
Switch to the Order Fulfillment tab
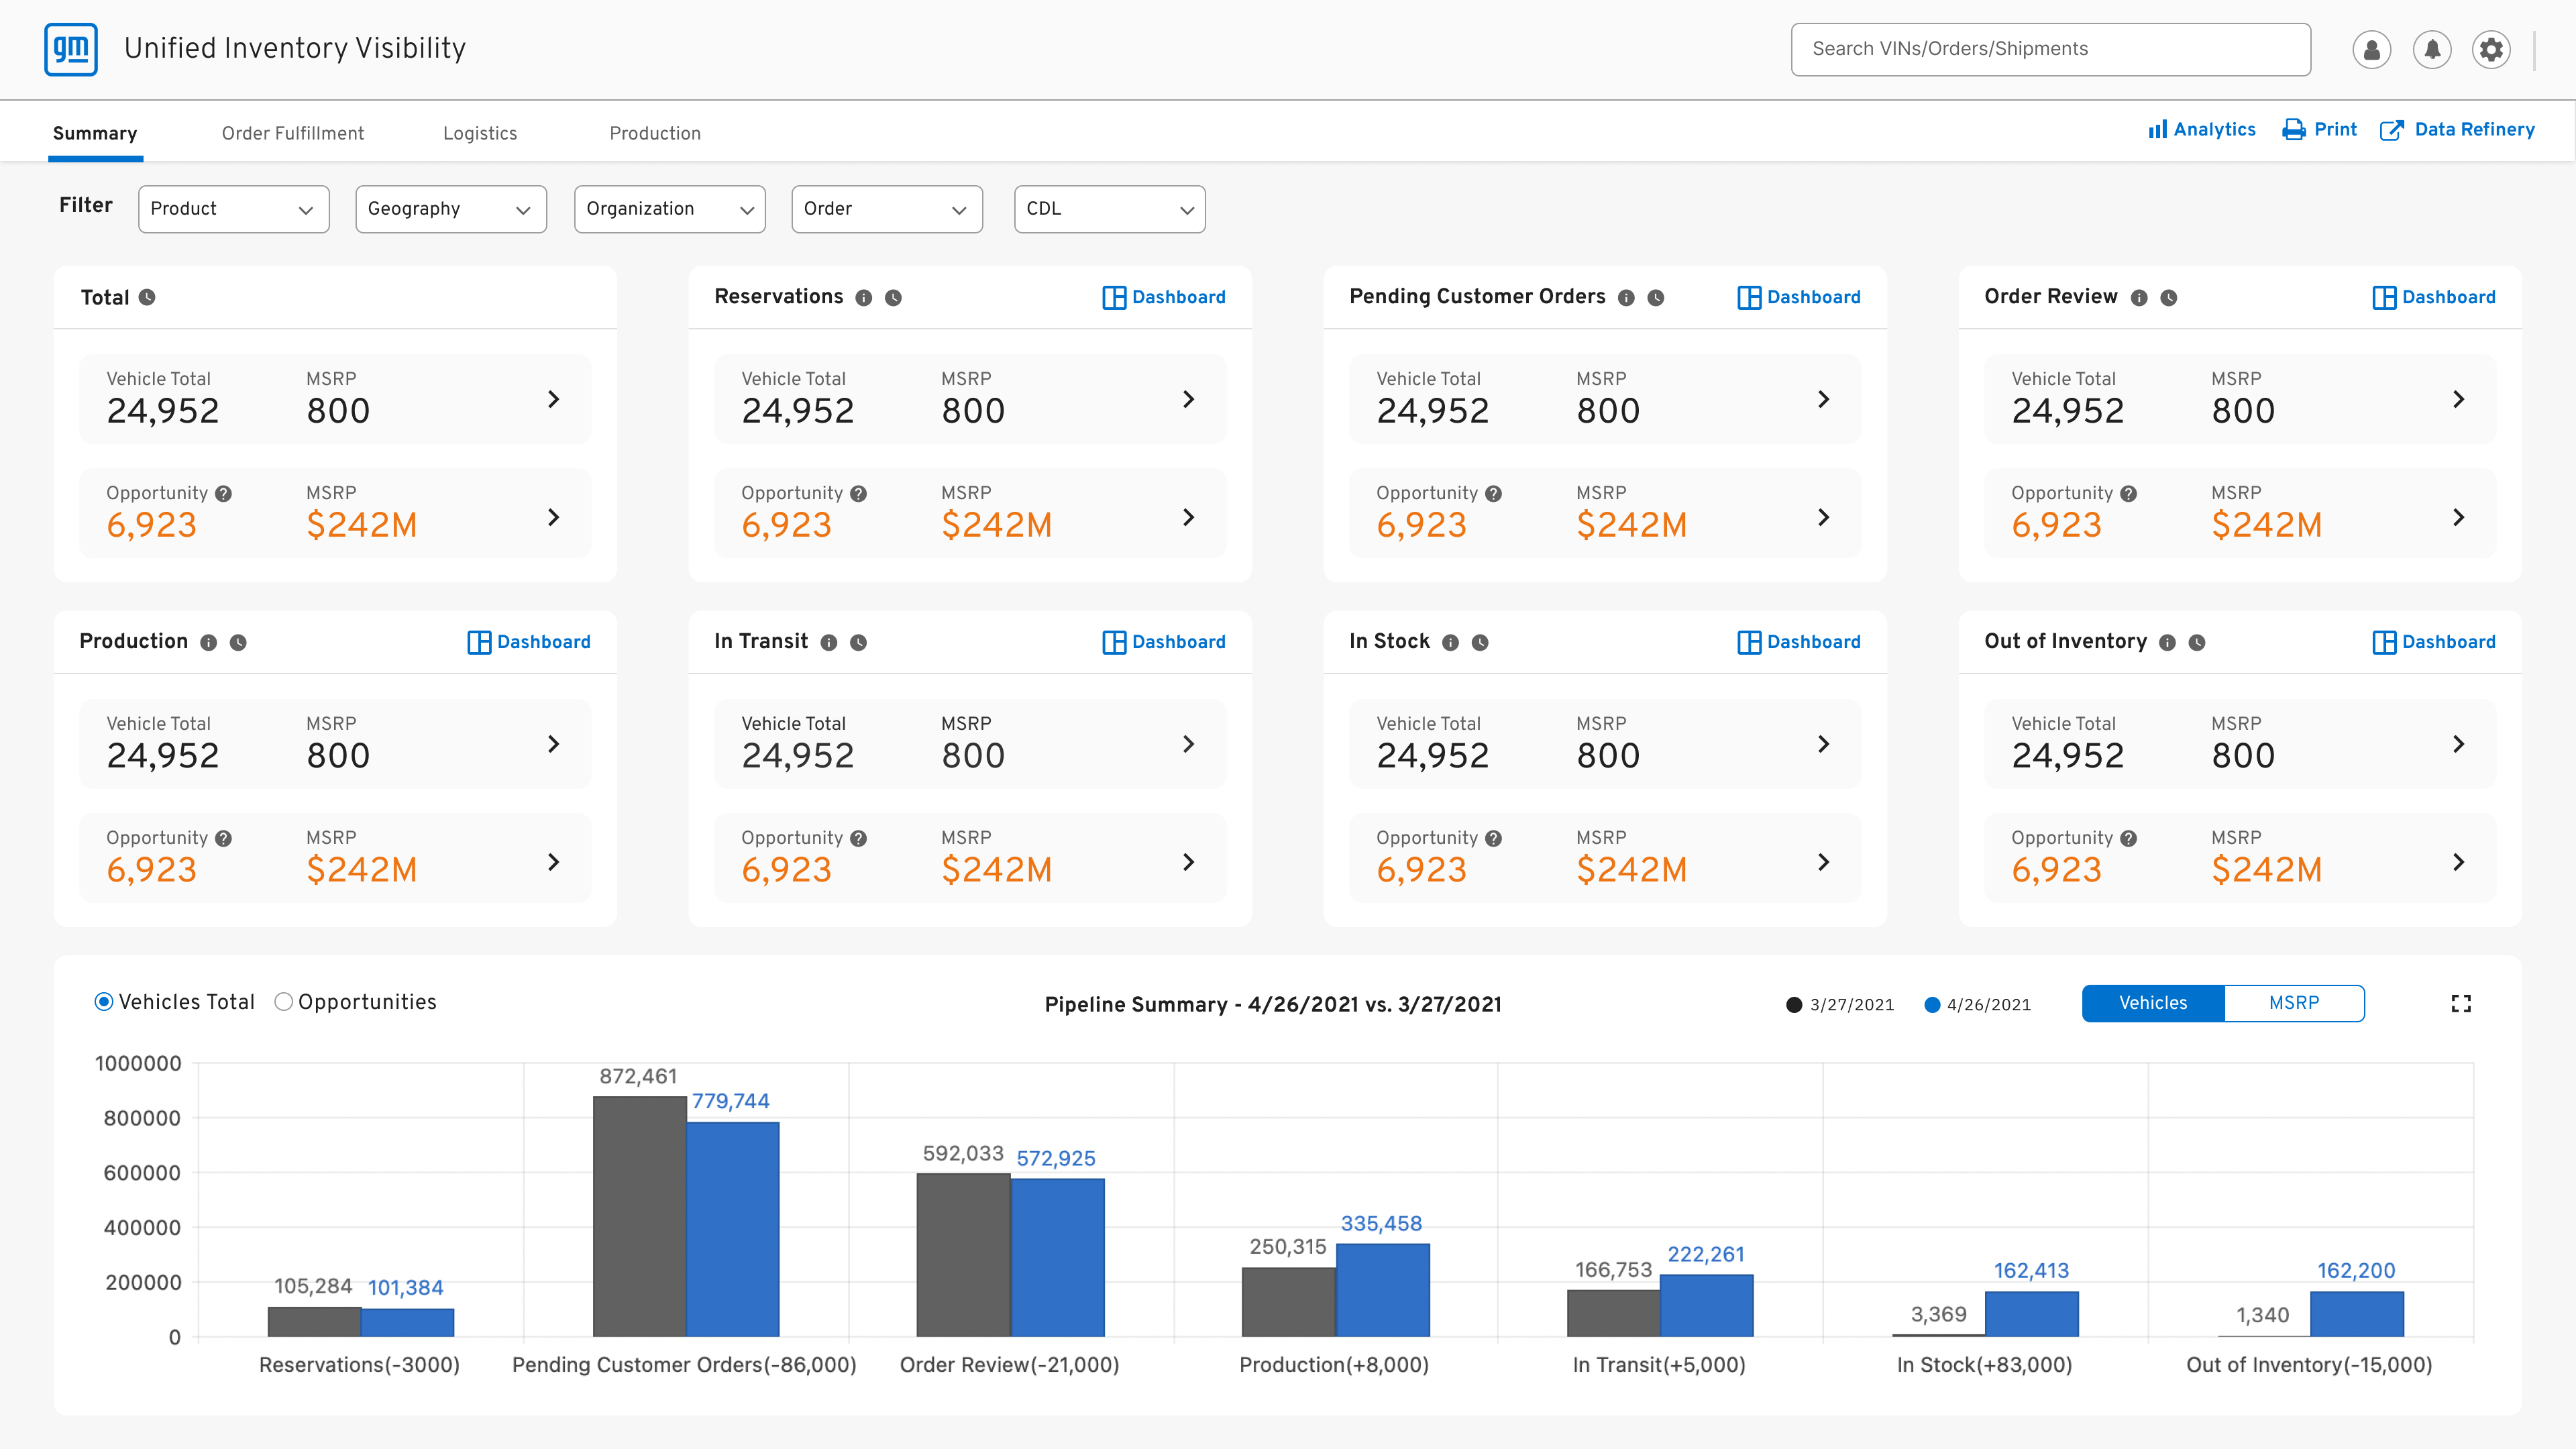293,133
